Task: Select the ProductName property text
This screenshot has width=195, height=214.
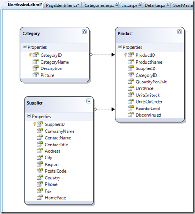Action: (x=149, y=62)
